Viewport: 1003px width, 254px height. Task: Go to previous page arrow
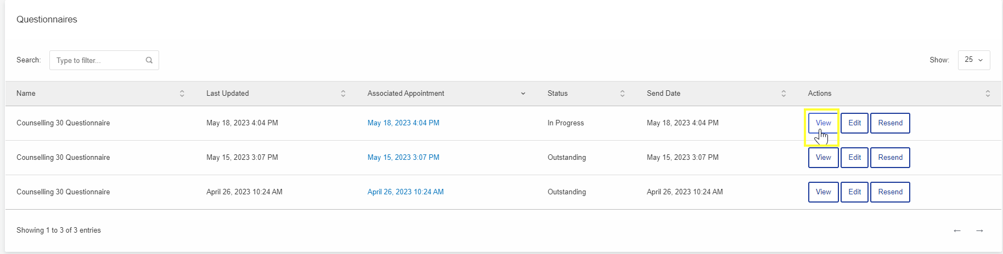coord(957,230)
